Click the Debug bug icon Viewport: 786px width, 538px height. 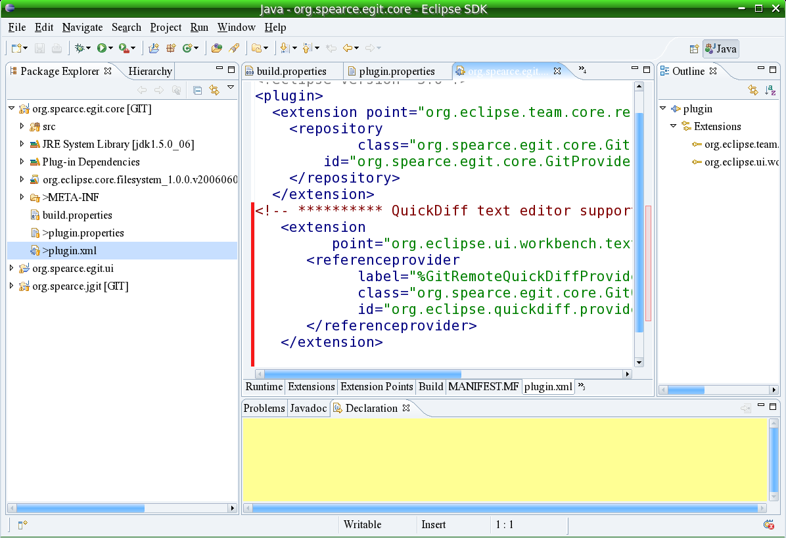pos(80,48)
